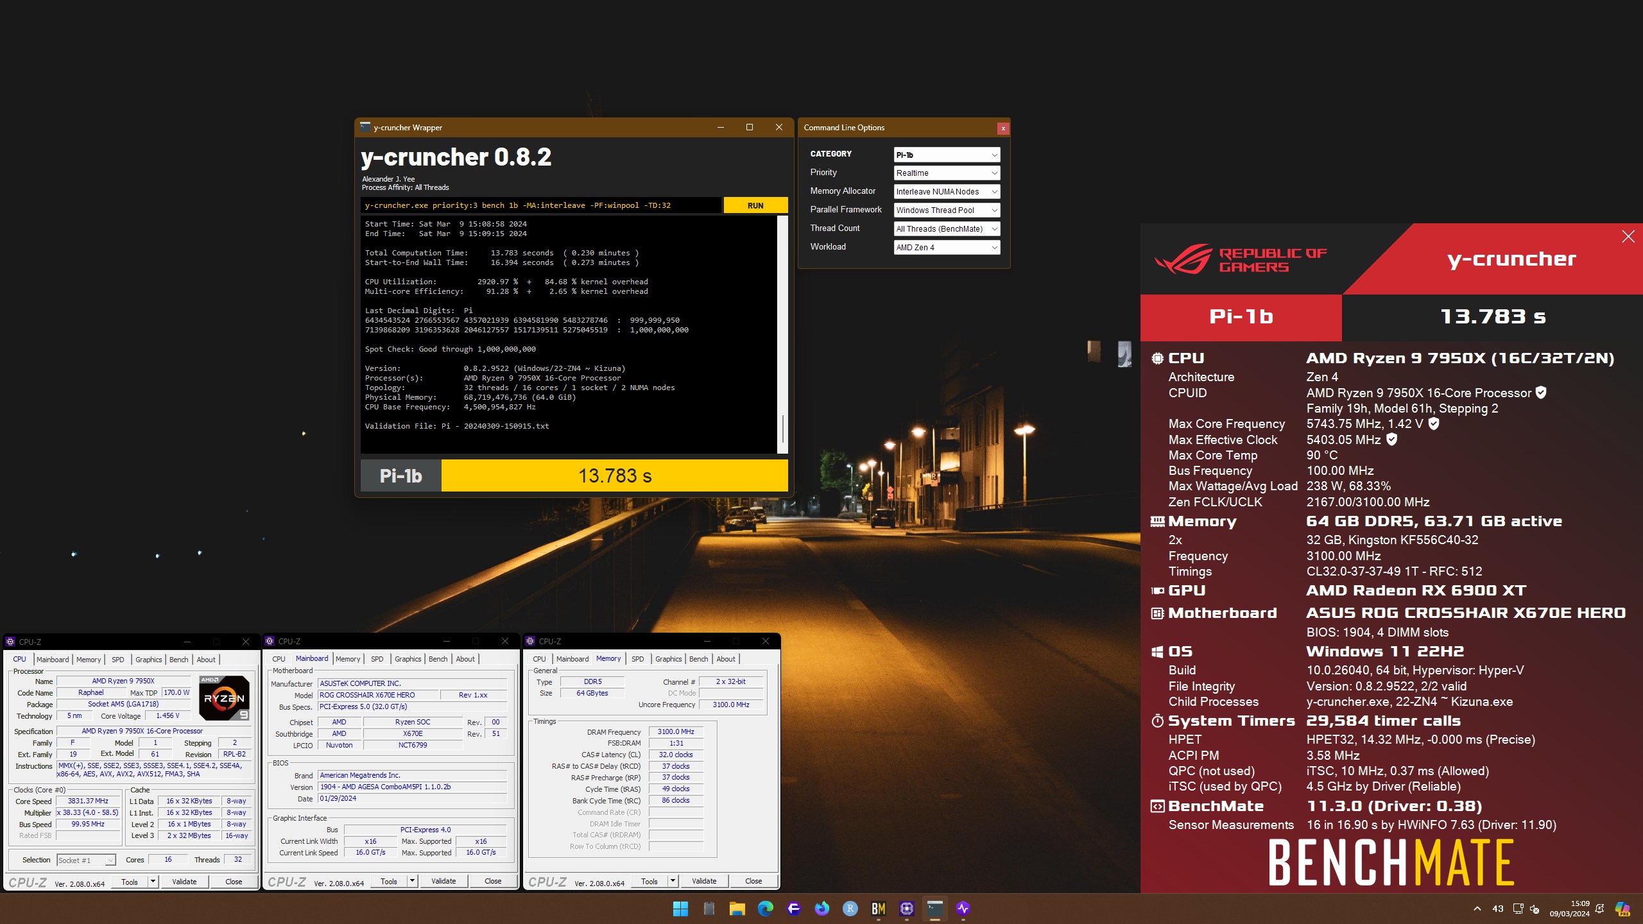The image size is (1643, 924).
Task: Click the CAS# Latency 32.0 clocks value
Action: [x=676, y=755]
